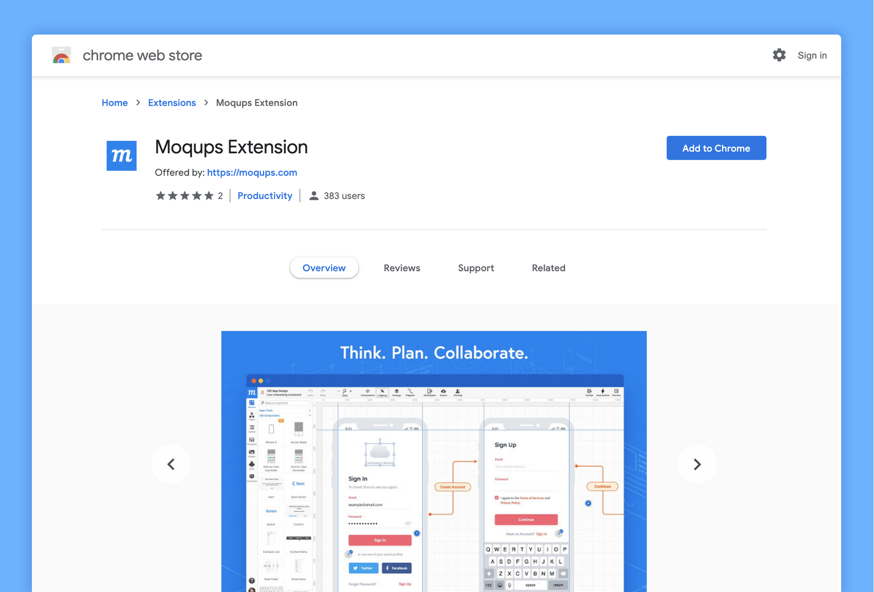Select the Components icon in the Moqups toolbar

[367, 391]
